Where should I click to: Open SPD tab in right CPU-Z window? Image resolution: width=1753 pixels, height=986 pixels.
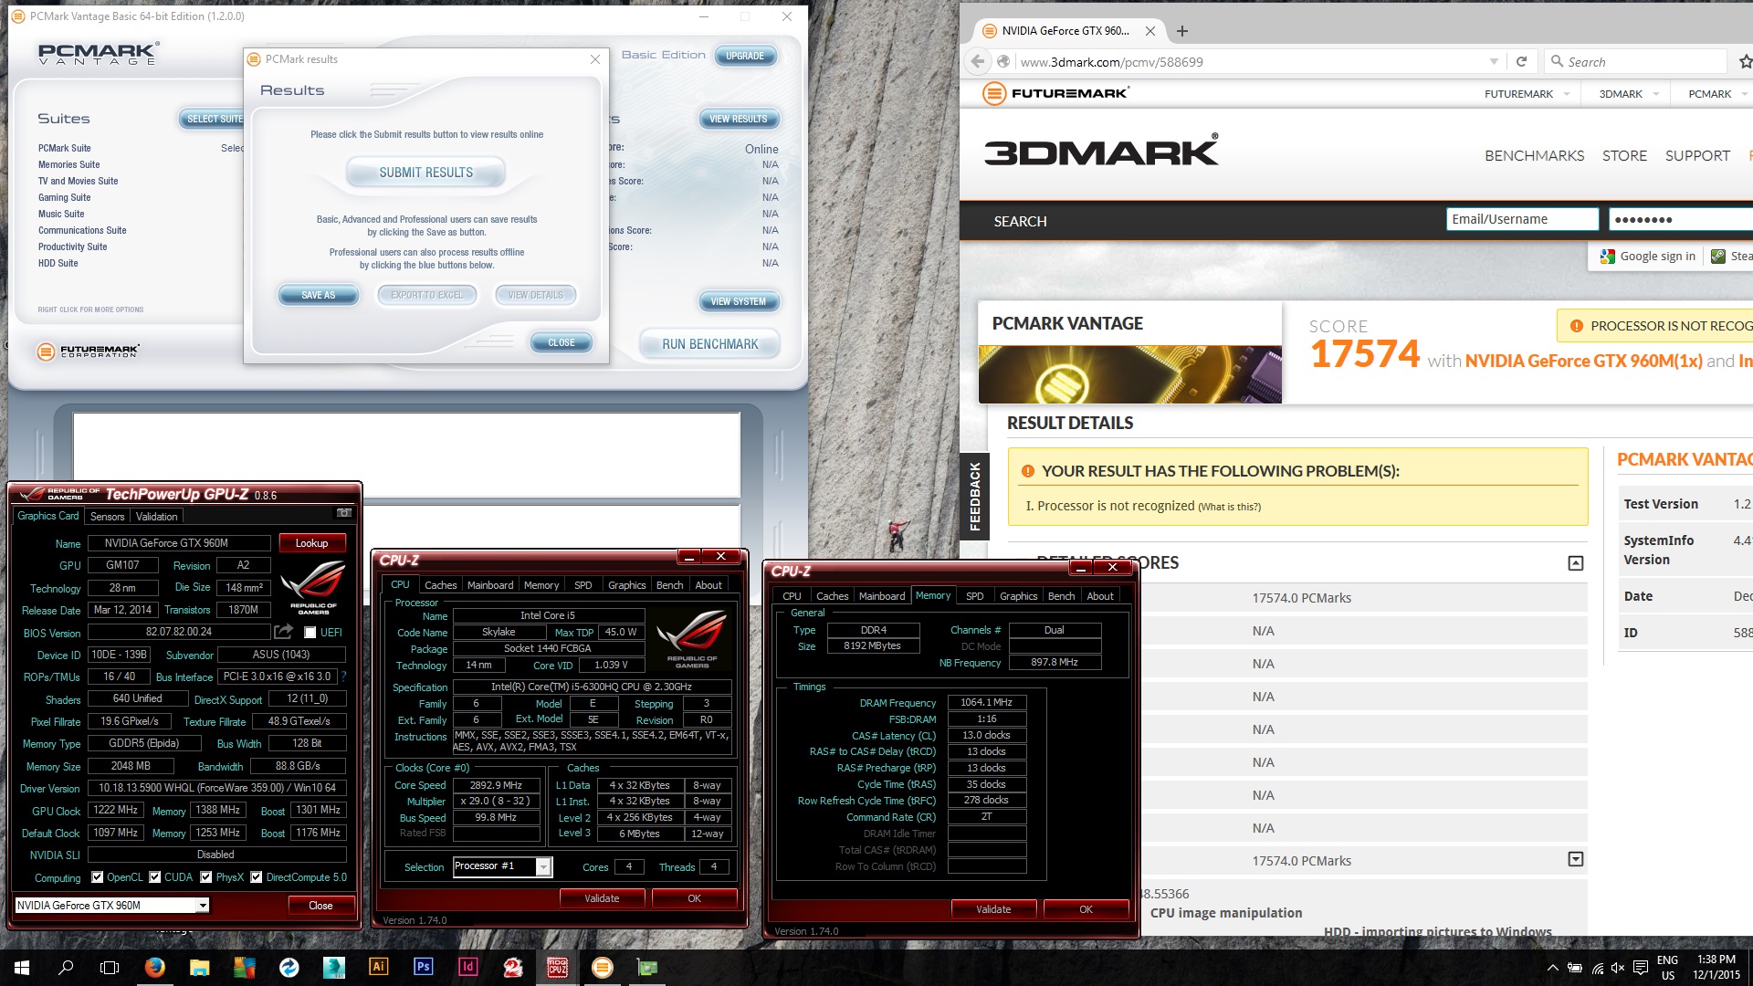975,595
